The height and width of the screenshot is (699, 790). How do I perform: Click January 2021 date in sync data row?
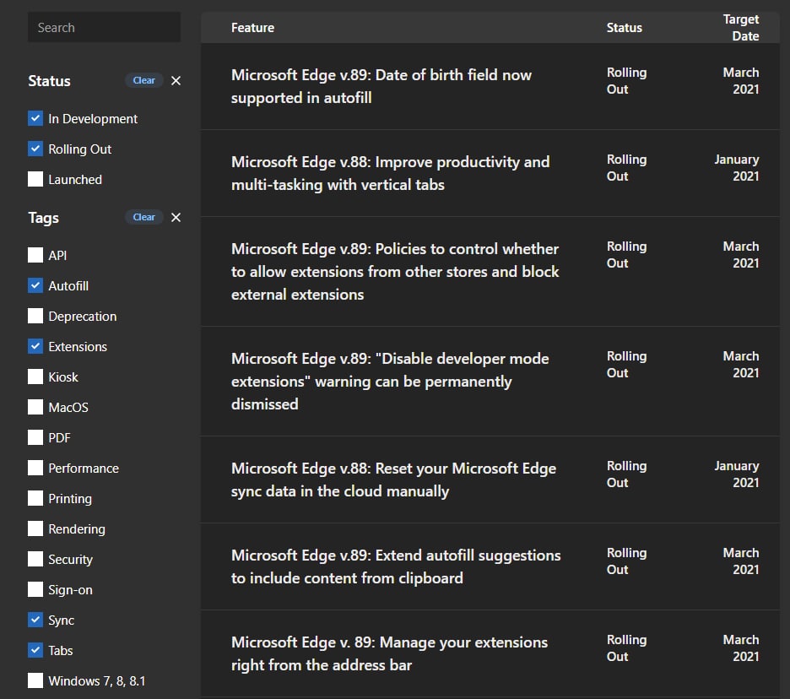[737, 474]
